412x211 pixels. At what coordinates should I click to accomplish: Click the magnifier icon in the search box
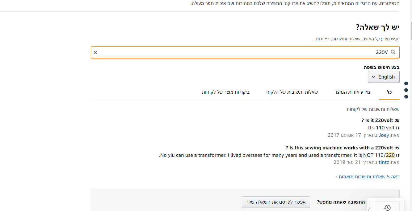click(x=393, y=52)
